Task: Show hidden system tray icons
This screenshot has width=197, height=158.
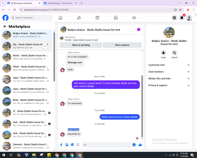Action: point(166,155)
